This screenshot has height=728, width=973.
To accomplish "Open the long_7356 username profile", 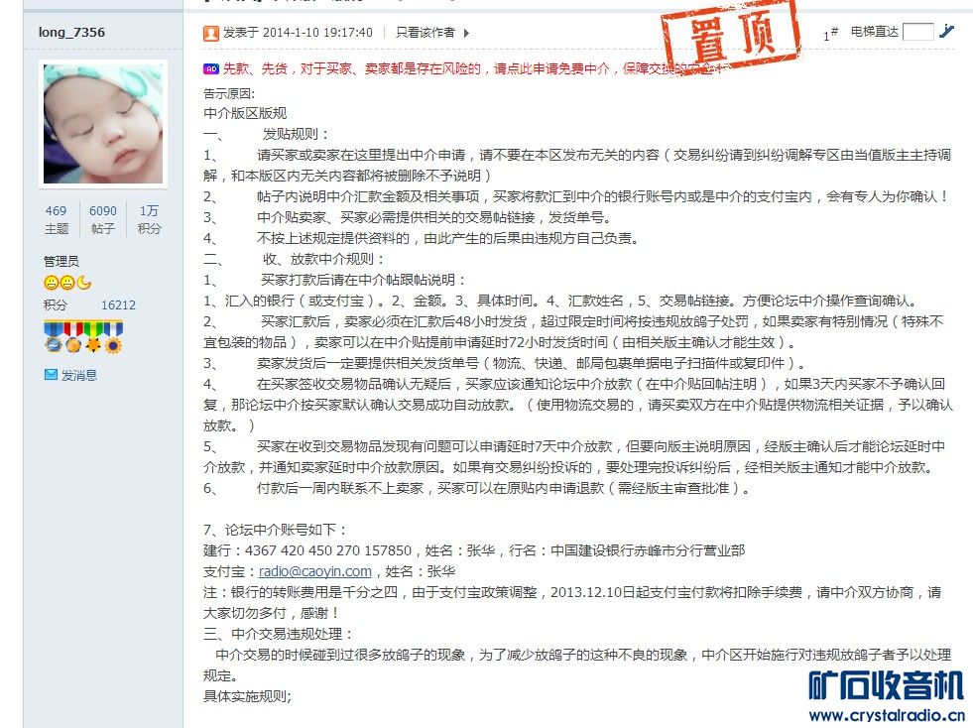I will pos(71,33).
